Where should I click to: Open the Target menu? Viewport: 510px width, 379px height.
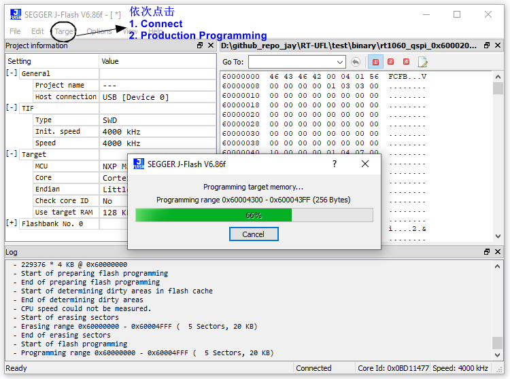click(64, 31)
